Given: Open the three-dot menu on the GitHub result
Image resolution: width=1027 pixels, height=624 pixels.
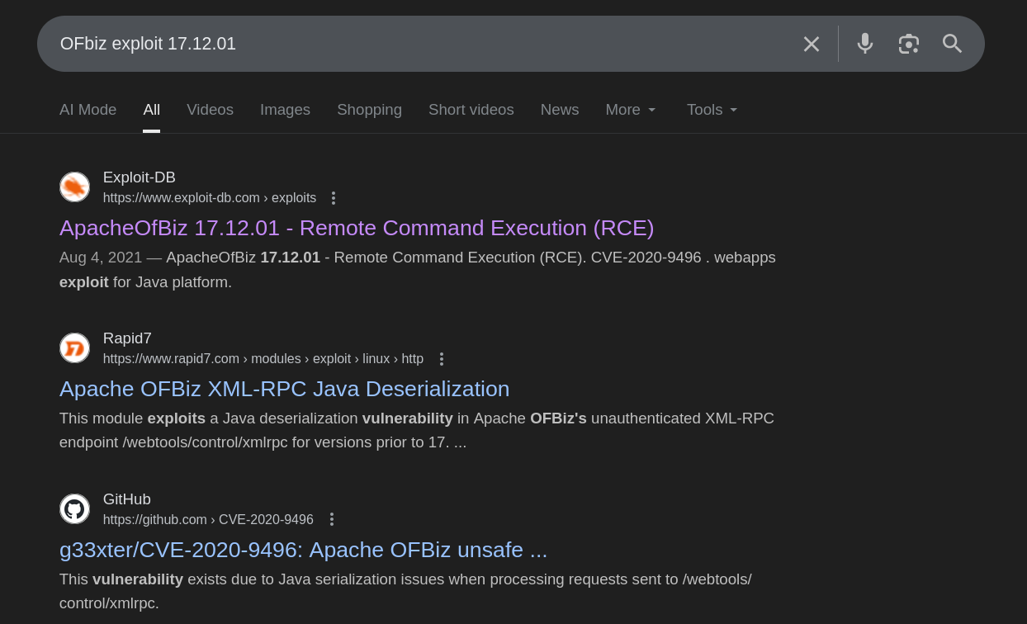Looking at the screenshot, I should [331, 519].
